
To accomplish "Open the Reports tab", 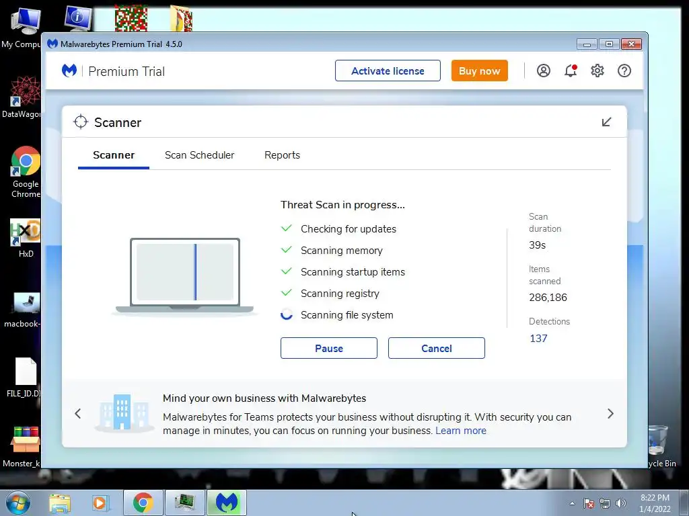I will point(282,155).
